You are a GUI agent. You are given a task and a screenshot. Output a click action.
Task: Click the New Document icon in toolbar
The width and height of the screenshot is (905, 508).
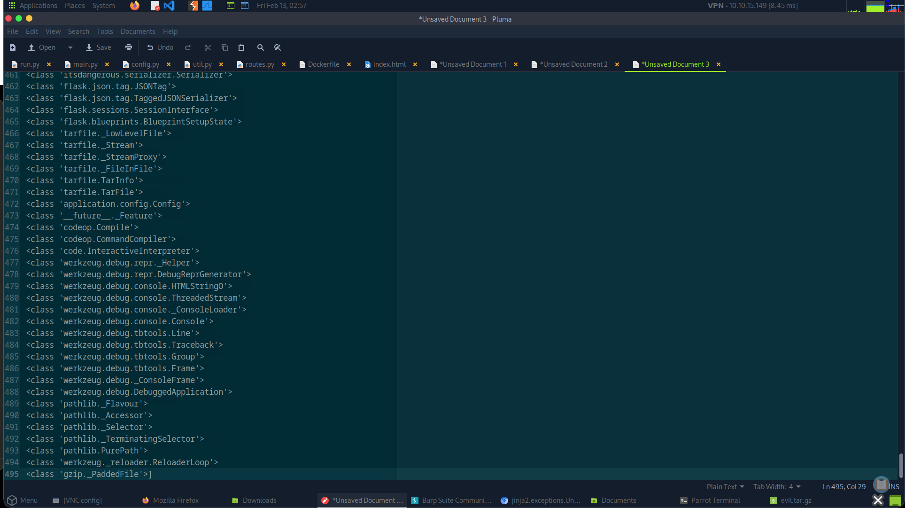point(13,47)
